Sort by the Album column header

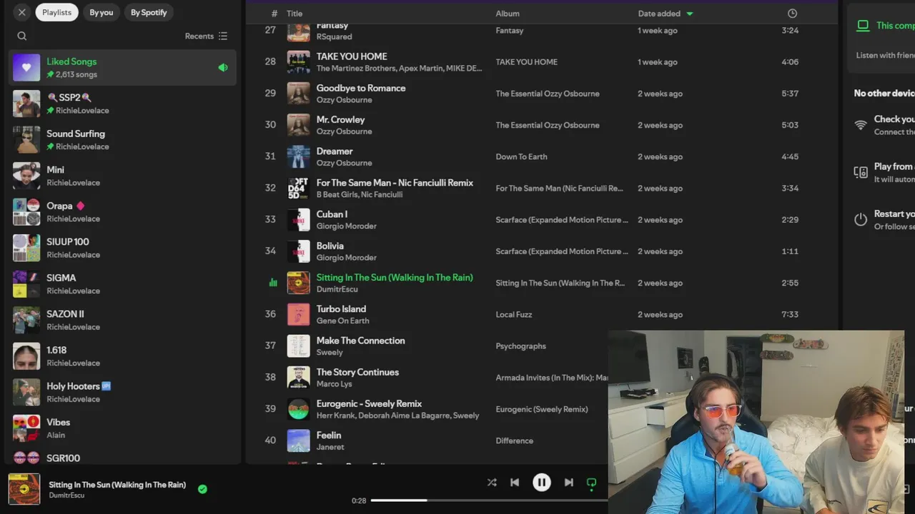pos(508,14)
